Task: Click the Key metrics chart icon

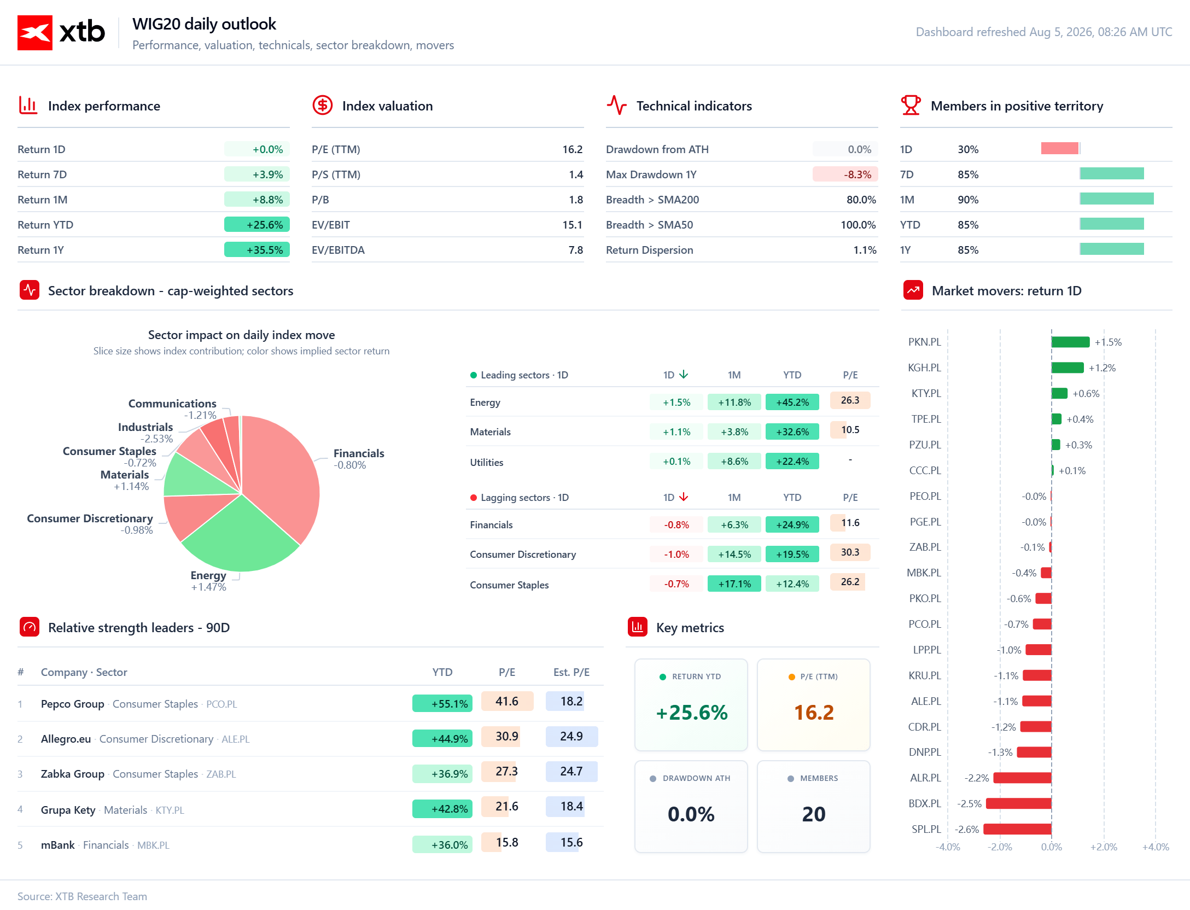Action: pyautogui.click(x=638, y=627)
